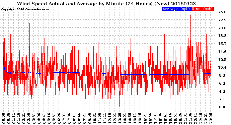Click the 02:21 time axis label
Viewport: 231px width, 125px height.
(x=24, y=118)
